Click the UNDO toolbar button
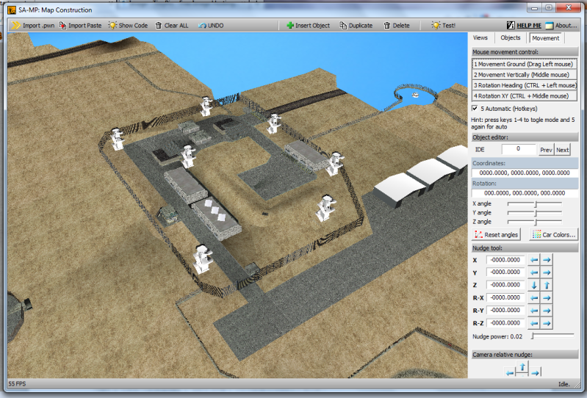Image resolution: width=587 pixels, height=398 pixels. tap(211, 25)
